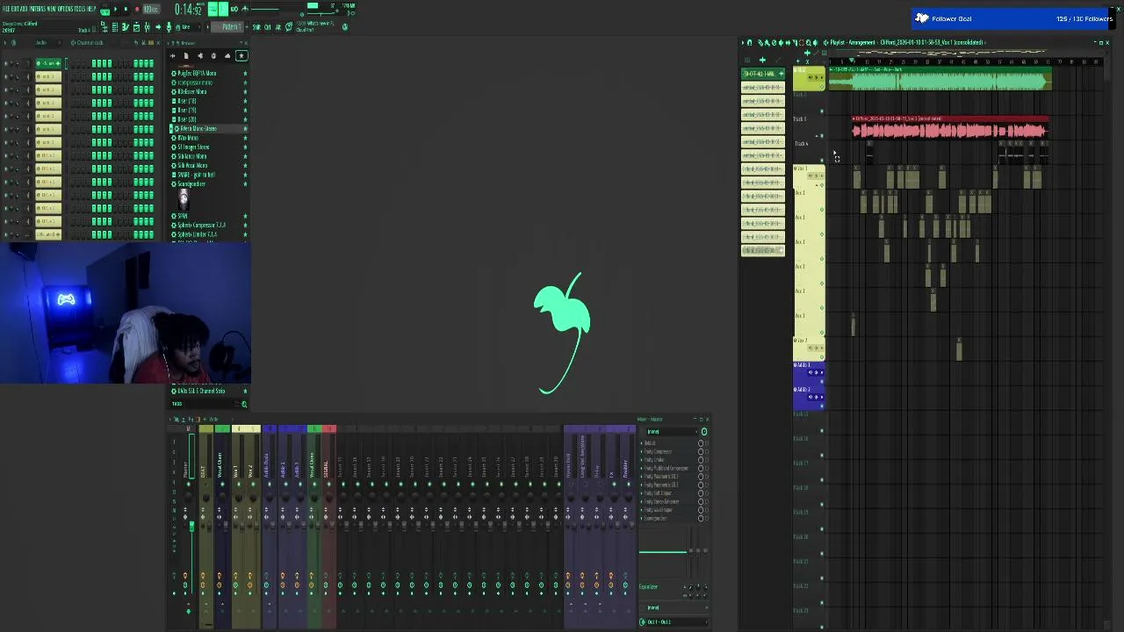The image size is (1124, 632).
Task: Open the Line snap dropdown
Action: tap(187, 27)
